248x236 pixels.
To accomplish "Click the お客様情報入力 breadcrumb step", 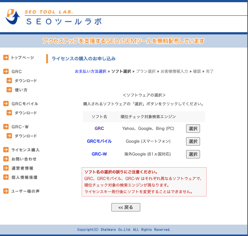I will point(174,71).
